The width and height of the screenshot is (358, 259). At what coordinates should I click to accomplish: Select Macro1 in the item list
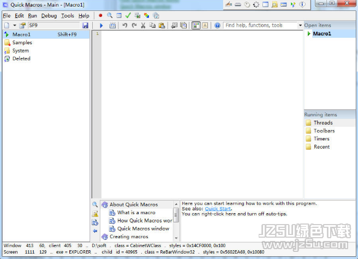(46, 34)
